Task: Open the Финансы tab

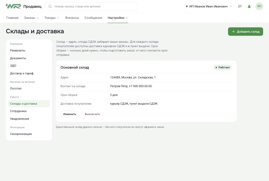Action: [x=72, y=18]
